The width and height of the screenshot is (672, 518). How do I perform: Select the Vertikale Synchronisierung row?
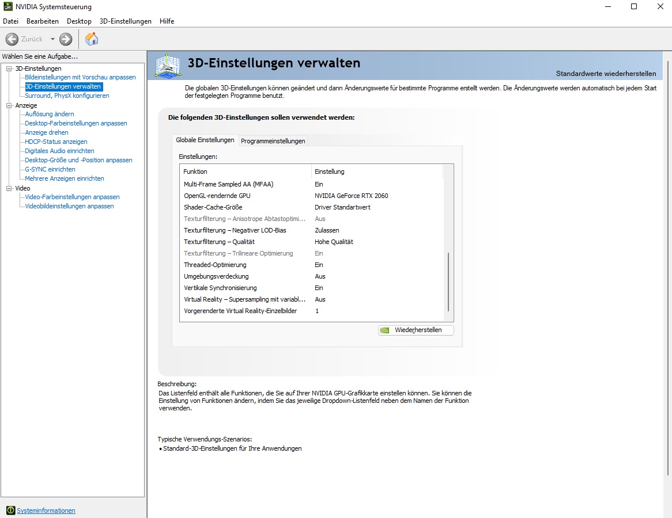click(x=311, y=288)
